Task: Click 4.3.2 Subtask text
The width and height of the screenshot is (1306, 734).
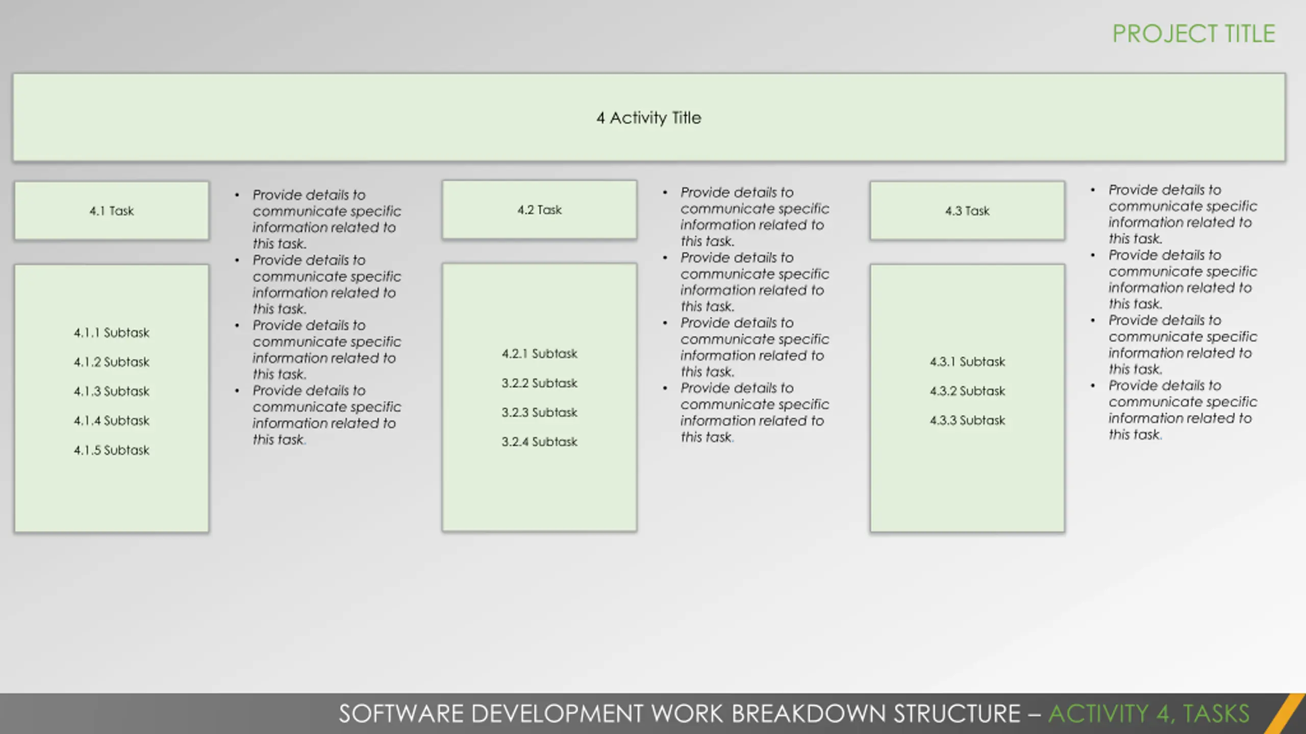Action: point(967,391)
